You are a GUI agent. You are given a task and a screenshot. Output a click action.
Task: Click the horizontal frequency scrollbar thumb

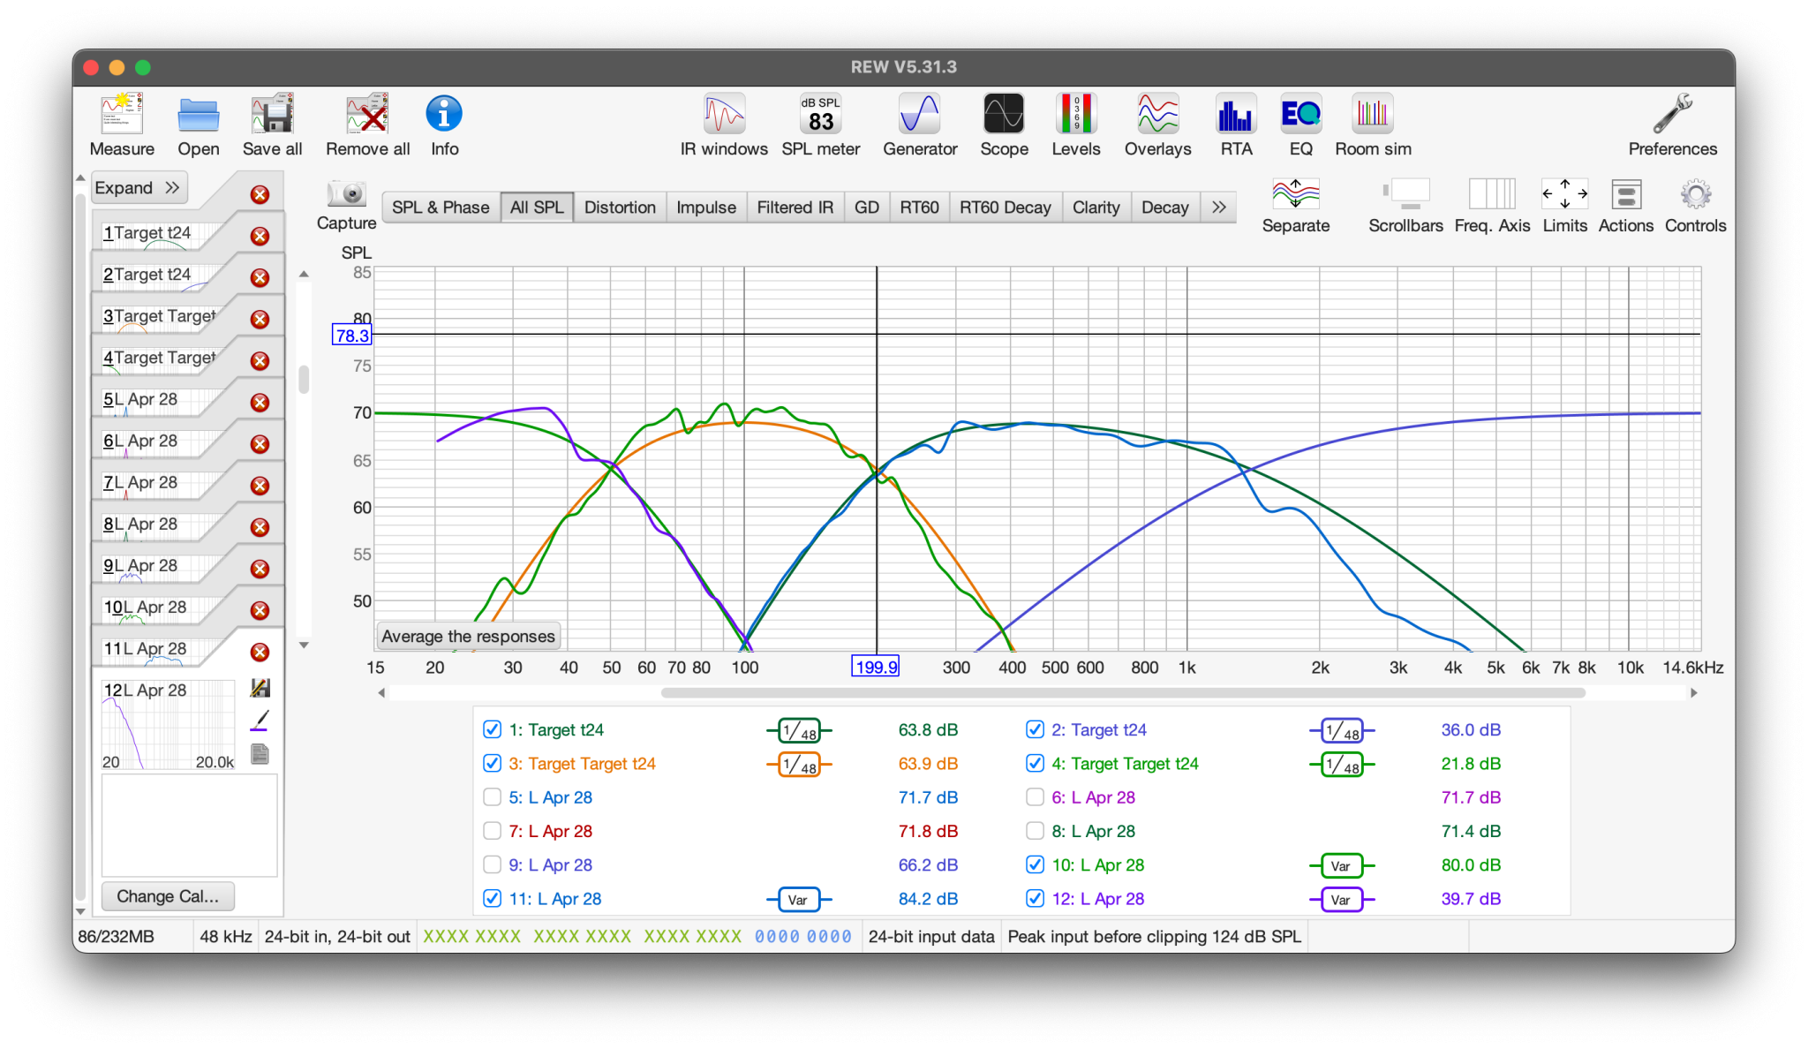pyautogui.click(x=1123, y=692)
